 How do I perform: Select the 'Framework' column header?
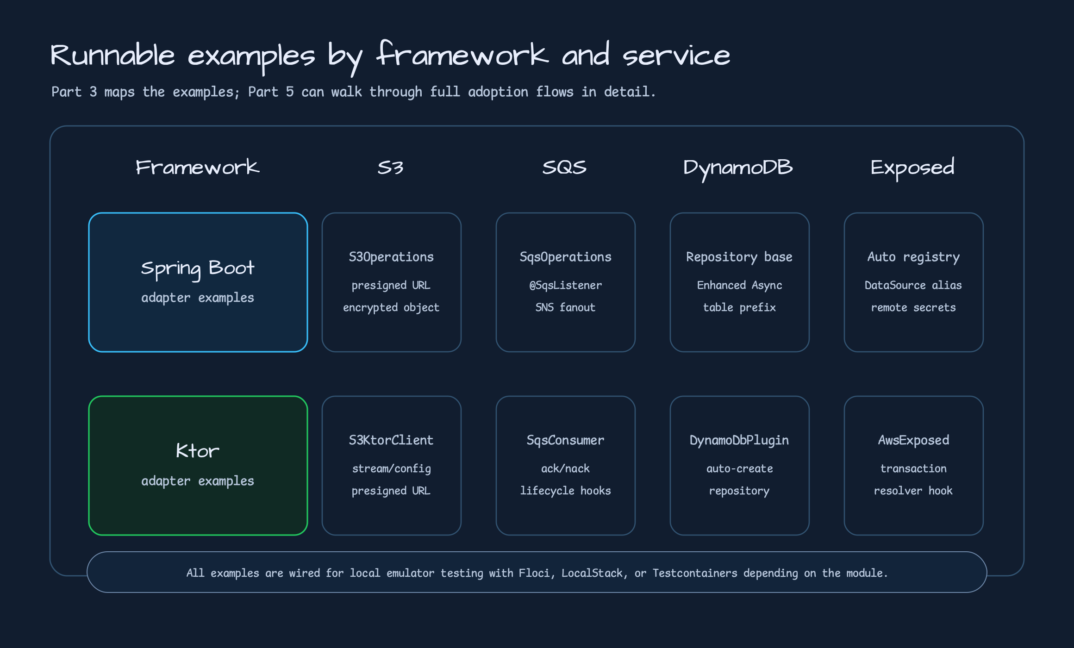click(198, 167)
